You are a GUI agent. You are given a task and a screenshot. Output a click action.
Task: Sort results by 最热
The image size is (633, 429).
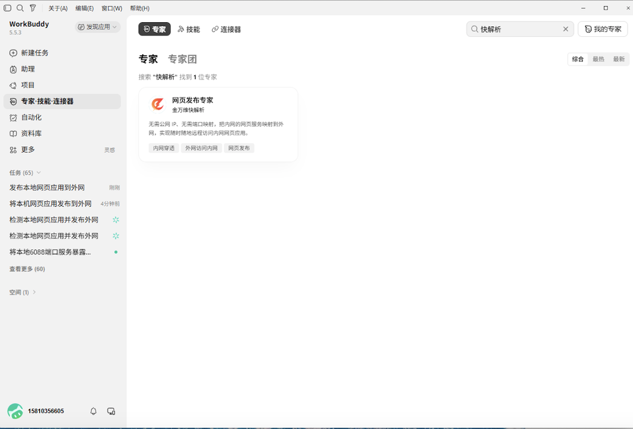[598, 59]
